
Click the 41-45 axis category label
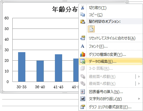point(59,87)
